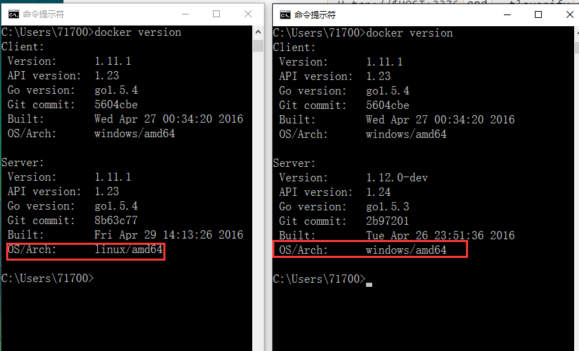Screen dimensions: 579x351
Task: Maximize the right Command Prompt window
Action: click(538, 14)
